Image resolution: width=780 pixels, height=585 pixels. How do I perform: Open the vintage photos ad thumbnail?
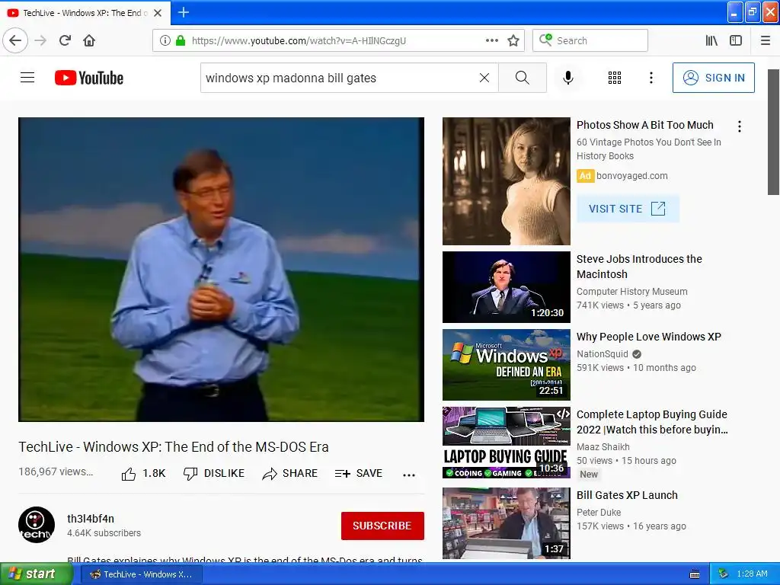click(x=507, y=181)
